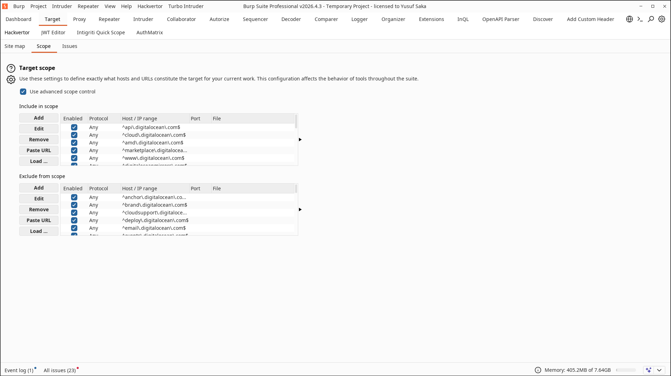
Task: Toggle Enabled checkbox for ^brand\.digitalocean\.com$
Action: coord(74,205)
